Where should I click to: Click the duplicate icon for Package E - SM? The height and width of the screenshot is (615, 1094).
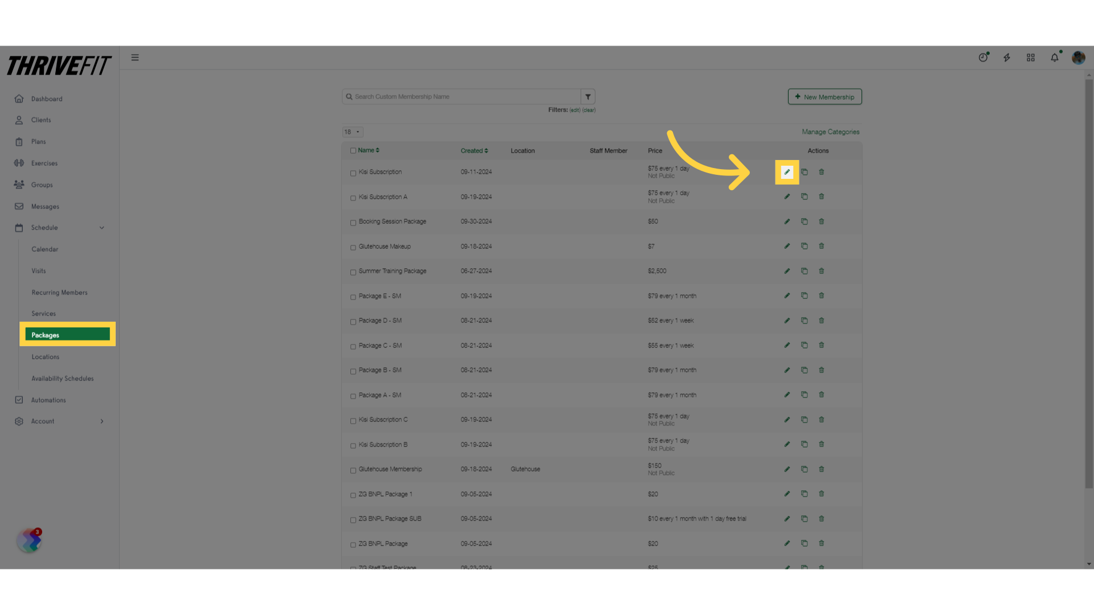[x=804, y=295]
